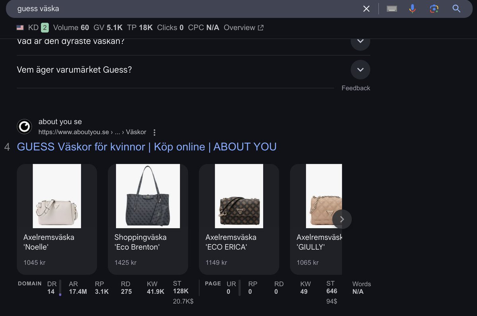477x316 pixels.
Task: Open the 'Noelle' bag product image
Action: click(57, 196)
